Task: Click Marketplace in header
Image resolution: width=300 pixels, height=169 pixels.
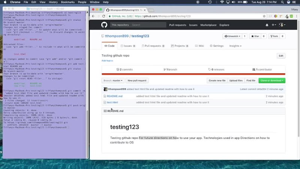Action: (208, 25)
